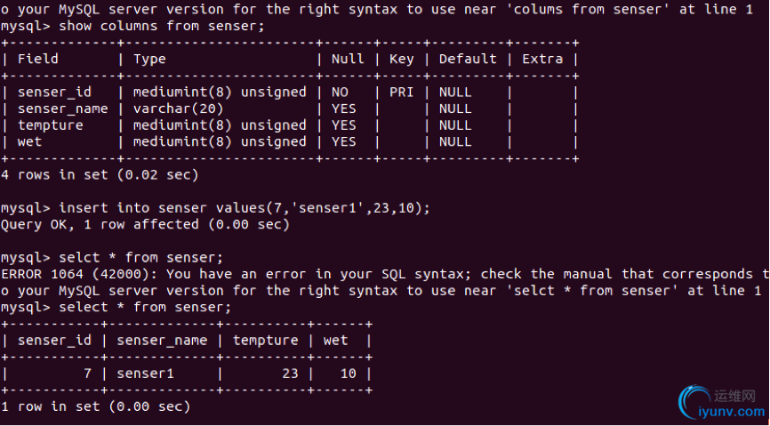Click the wet field row in the column listing
The width and height of the screenshot is (770, 426).
tap(37, 142)
